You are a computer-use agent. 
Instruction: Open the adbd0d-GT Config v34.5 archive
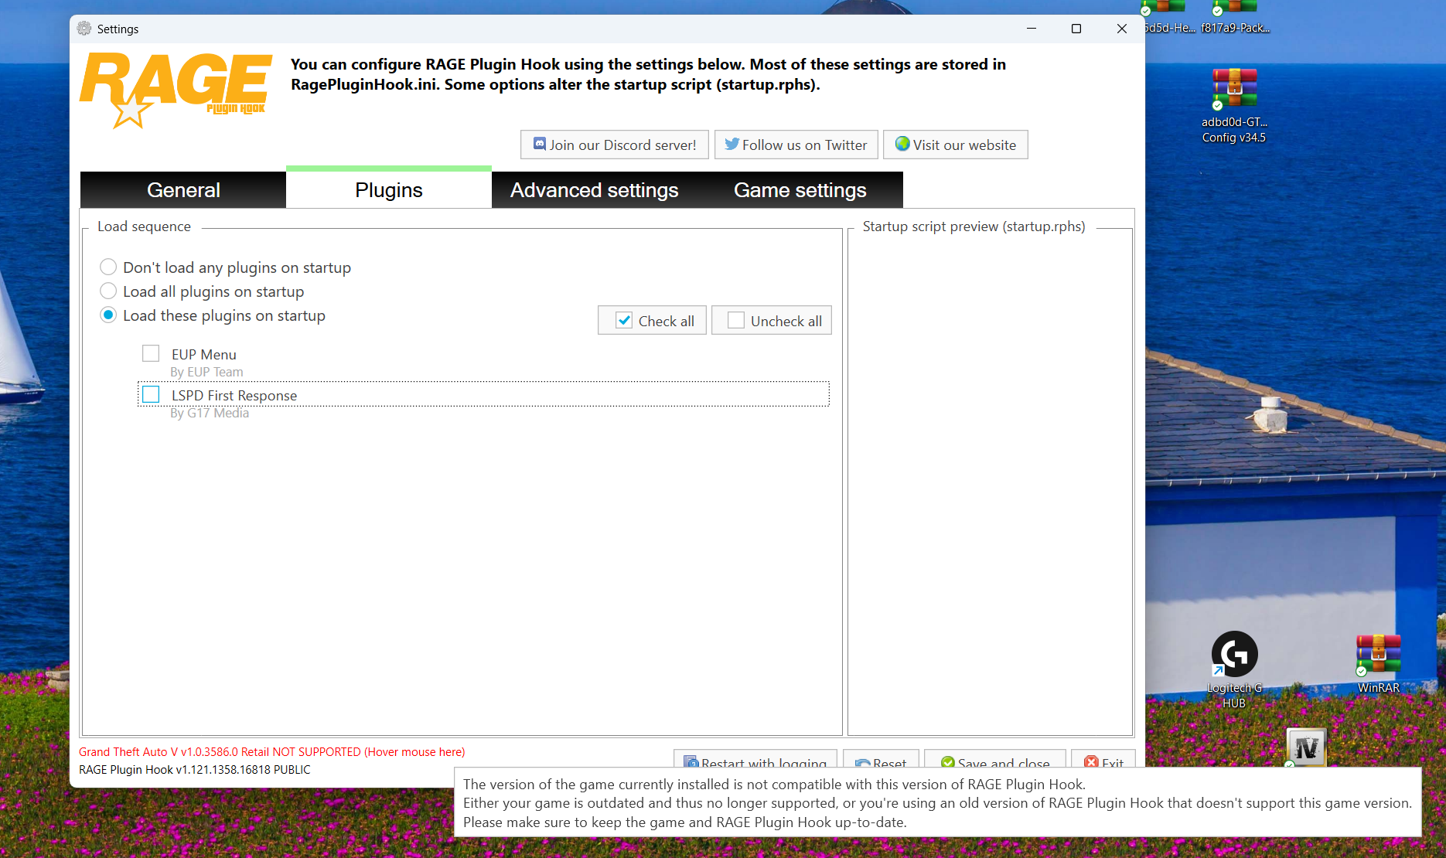[1234, 106]
